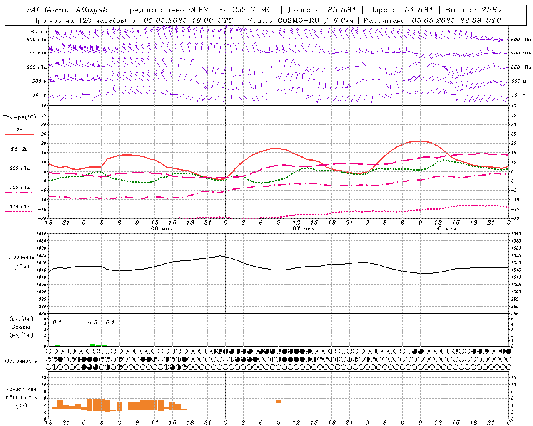
Task: Click the tallest green precipitation bar
Action: [93, 345]
